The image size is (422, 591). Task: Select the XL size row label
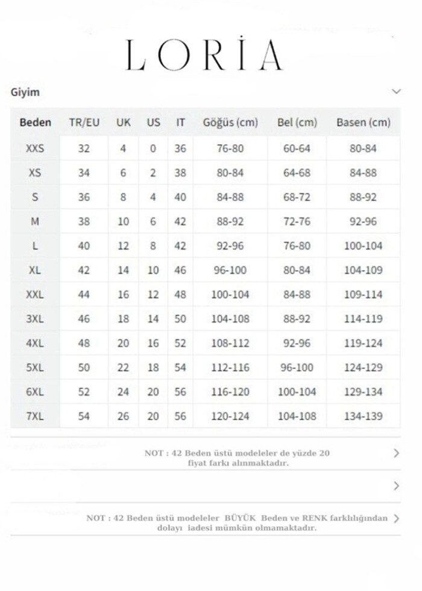(x=35, y=270)
